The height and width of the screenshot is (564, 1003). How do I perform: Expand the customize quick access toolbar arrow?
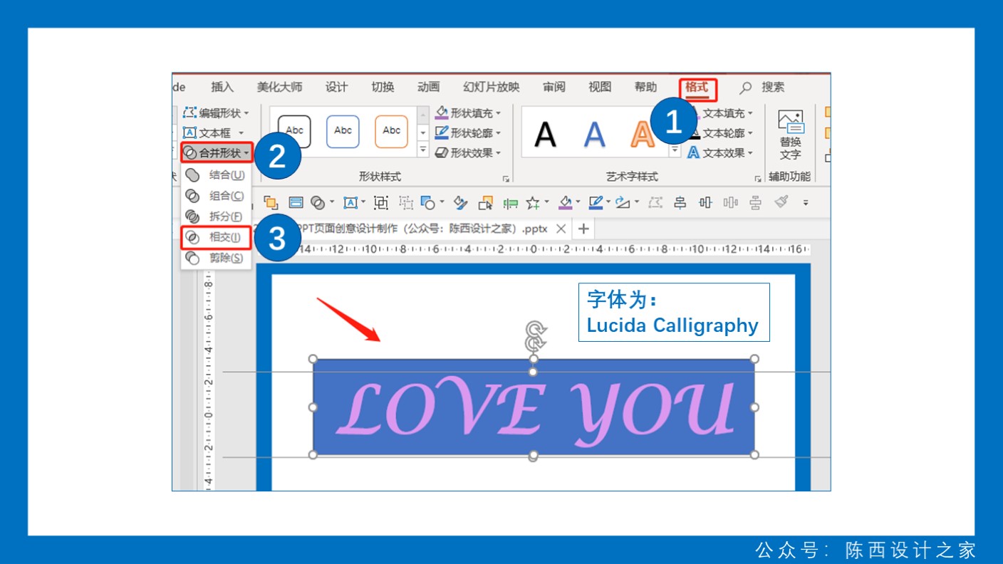(x=806, y=203)
